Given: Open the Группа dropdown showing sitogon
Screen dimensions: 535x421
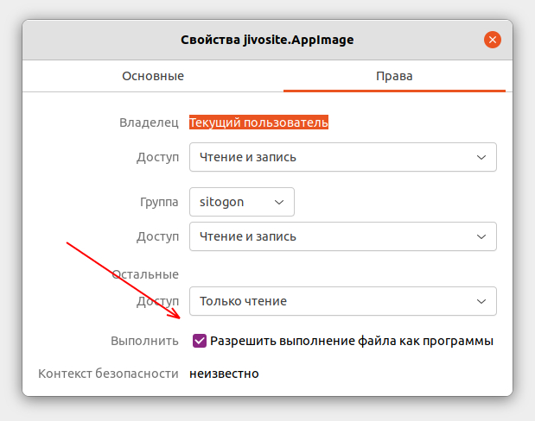Looking at the screenshot, I should 242,202.
